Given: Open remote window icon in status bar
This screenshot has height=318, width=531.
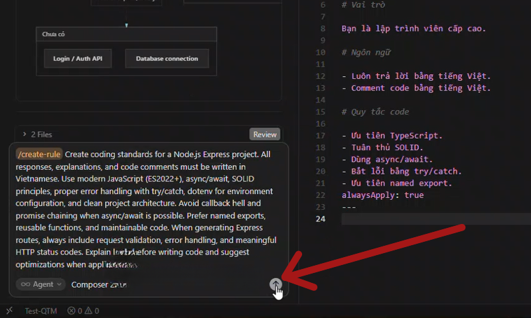Looking at the screenshot, I should pos(9,311).
